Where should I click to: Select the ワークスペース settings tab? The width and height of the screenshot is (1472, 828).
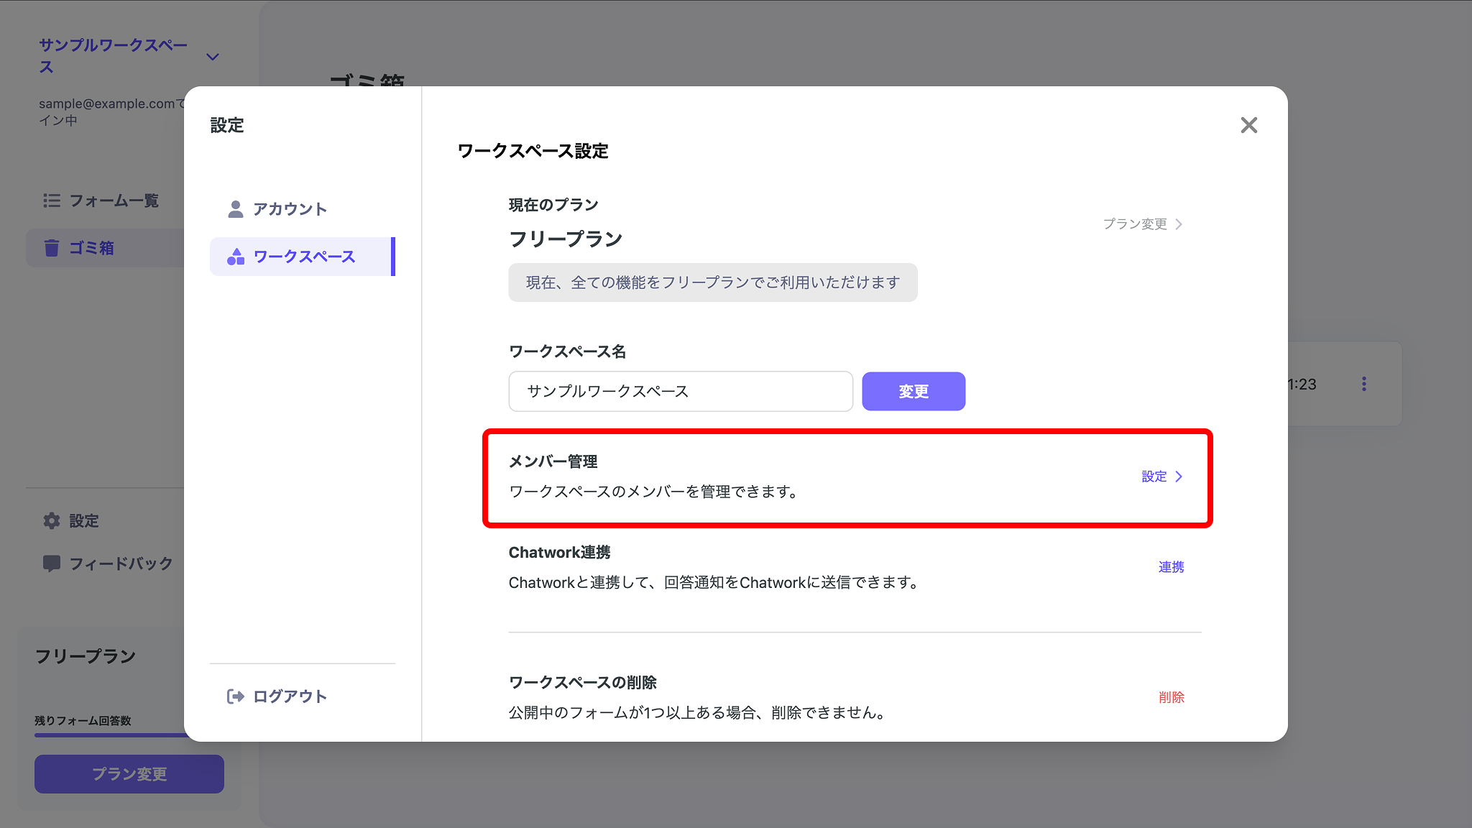click(x=303, y=257)
